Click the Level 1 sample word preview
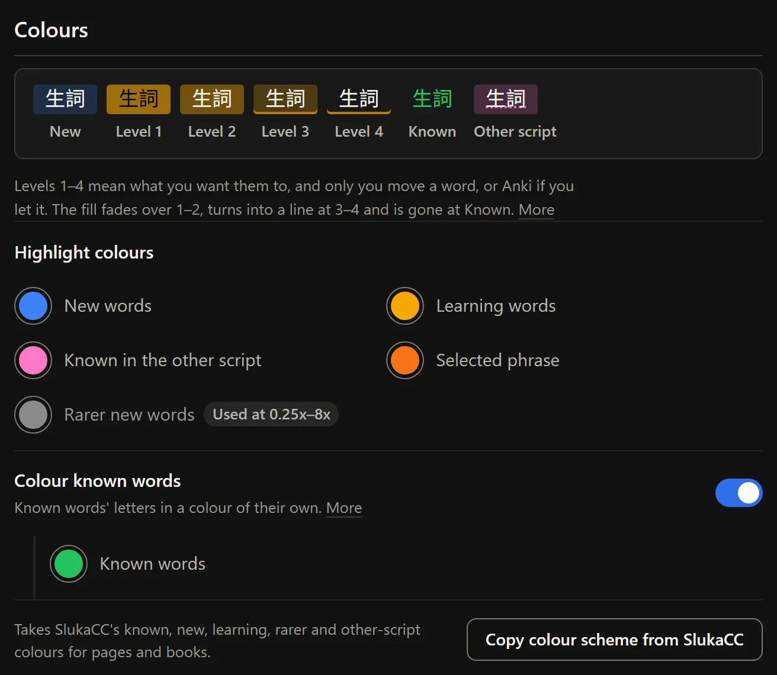Screen dimensions: 777x675 (x=139, y=99)
